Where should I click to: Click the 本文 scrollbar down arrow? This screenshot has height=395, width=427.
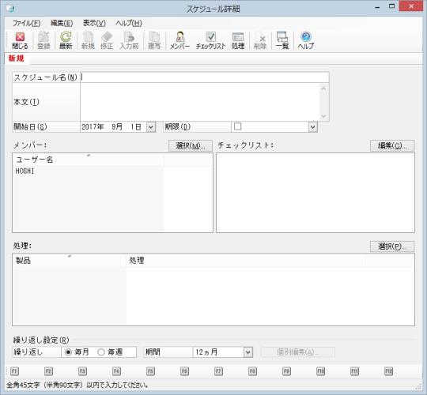(x=323, y=116)
